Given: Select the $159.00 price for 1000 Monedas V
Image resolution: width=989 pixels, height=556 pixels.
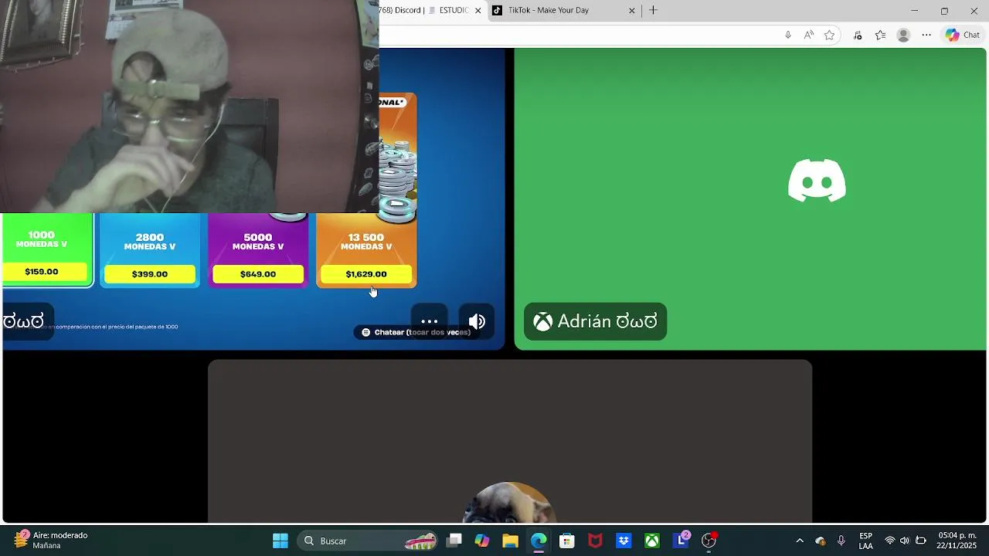Looking at the screenshot, I should (x=42, y=272).
